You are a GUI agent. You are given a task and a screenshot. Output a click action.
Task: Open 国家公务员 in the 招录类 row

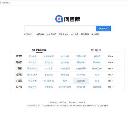[32, 75]
